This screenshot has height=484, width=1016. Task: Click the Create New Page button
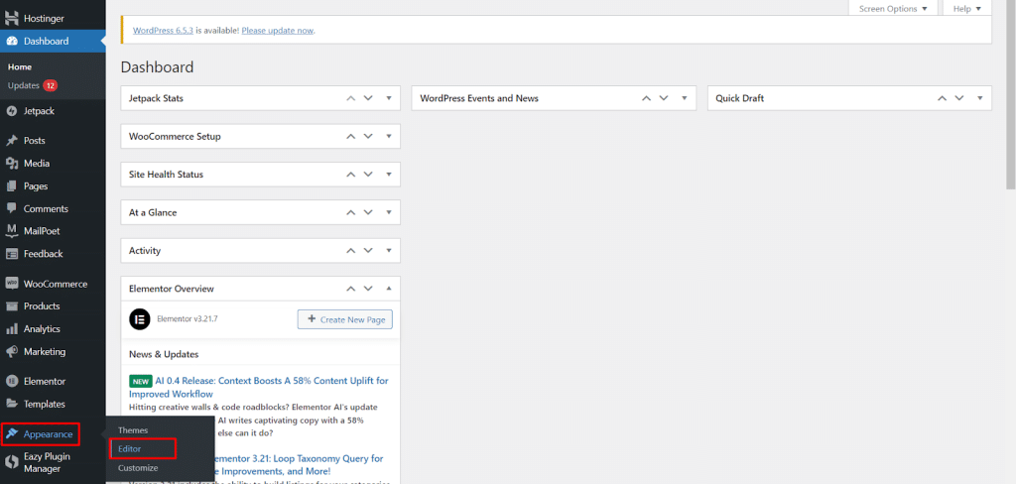pyautogui.click(x=345, y=319)
